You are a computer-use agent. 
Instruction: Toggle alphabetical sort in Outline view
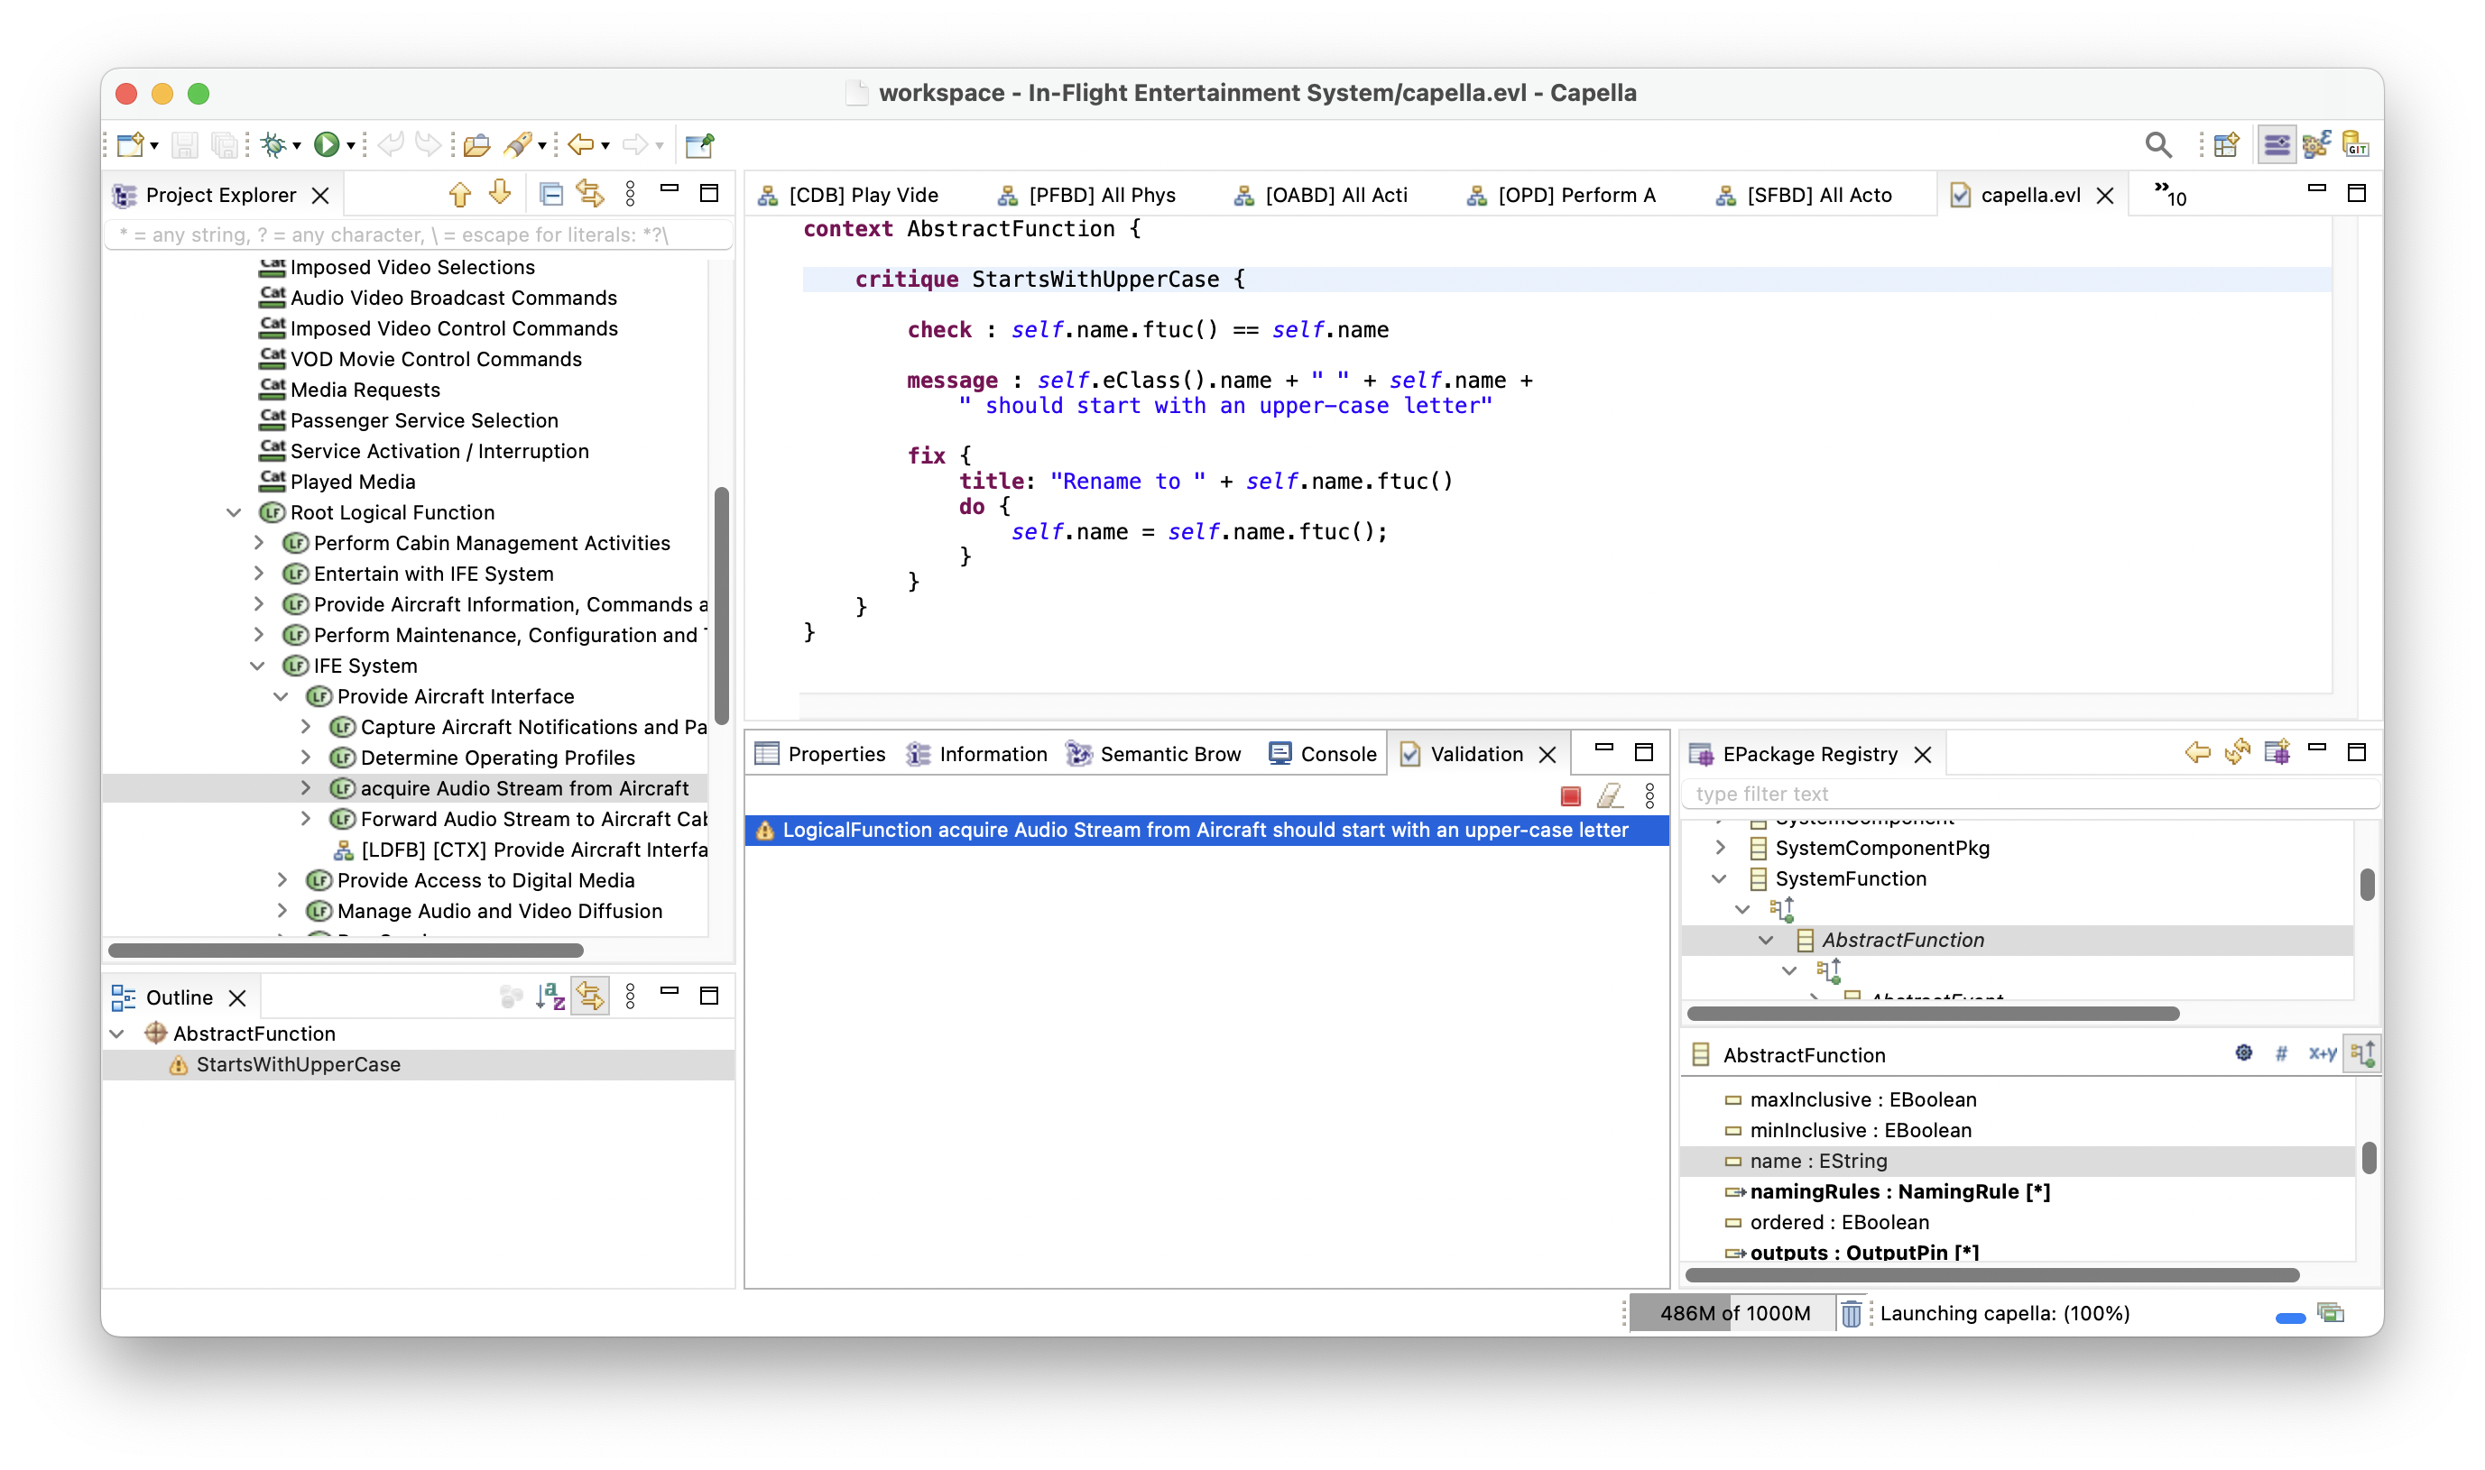[550, 997]
